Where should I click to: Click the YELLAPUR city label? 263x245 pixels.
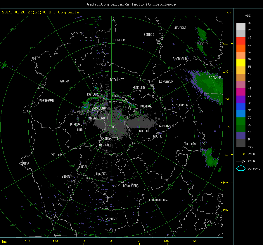click(58, 155)
